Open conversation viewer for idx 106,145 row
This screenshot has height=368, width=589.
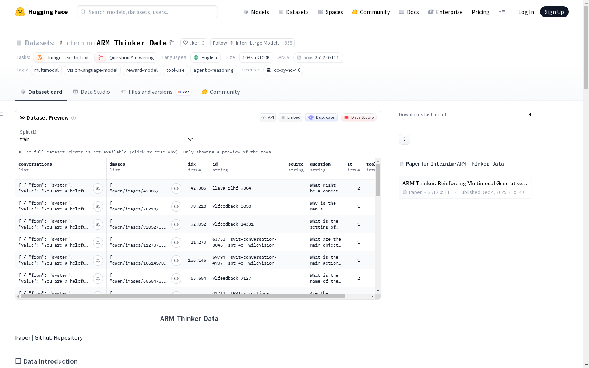pos(98,260)
